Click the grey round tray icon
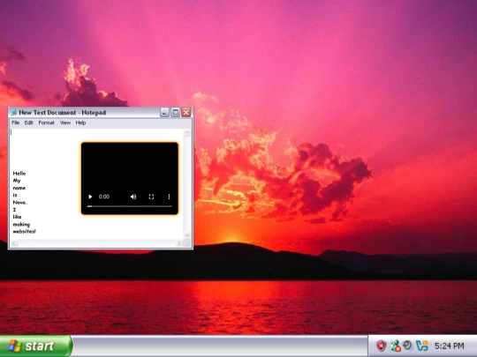Viewport: 477px width, 357px height. 407,346
